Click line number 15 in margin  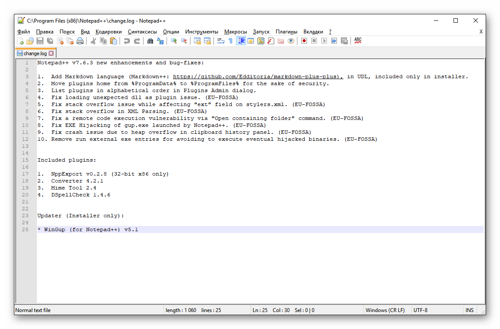(25, 160)
